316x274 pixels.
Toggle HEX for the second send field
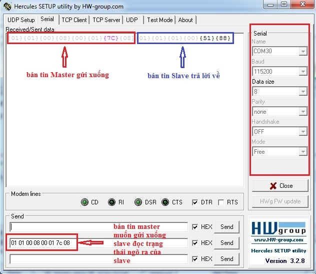coord(195,243)
